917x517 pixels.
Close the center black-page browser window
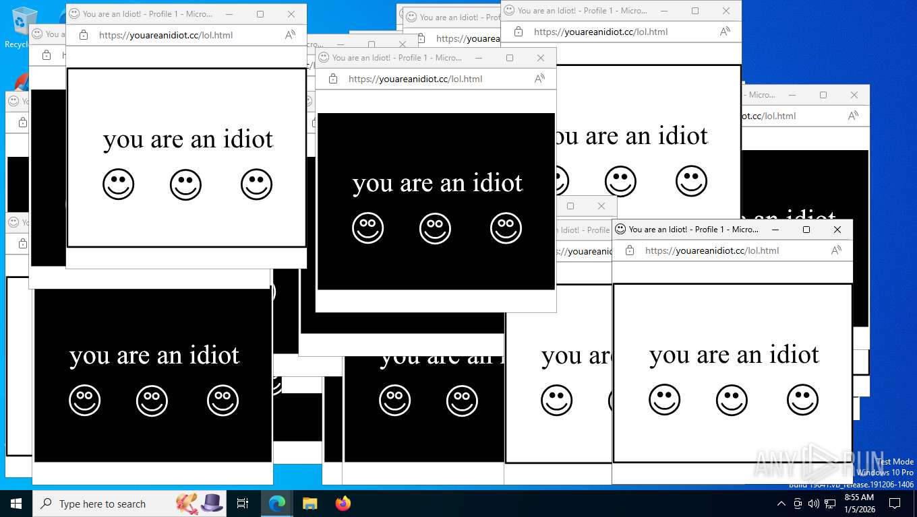click(x=541, y=58)
